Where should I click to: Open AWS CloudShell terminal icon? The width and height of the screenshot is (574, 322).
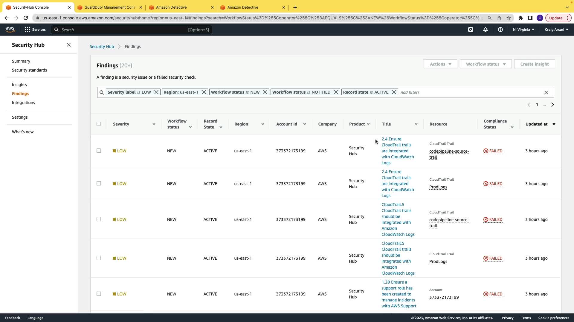click(x=471, y=30)
